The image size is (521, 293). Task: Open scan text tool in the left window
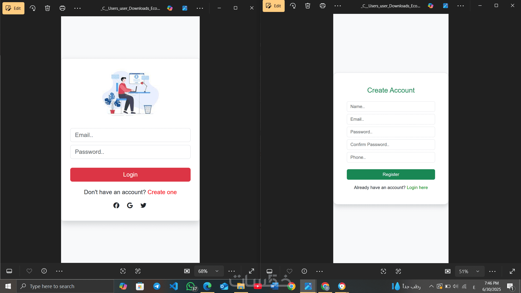tap(138, 271)
